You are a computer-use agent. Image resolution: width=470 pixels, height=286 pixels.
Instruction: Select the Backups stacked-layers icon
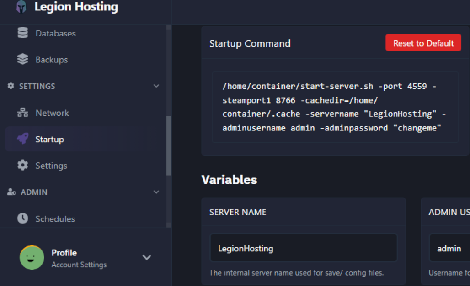click(23, 59)
